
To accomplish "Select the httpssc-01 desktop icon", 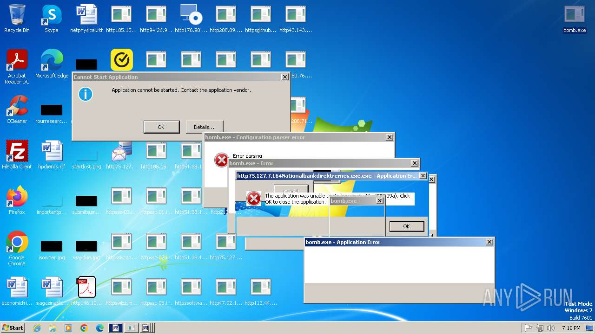I will pos(156,201).
